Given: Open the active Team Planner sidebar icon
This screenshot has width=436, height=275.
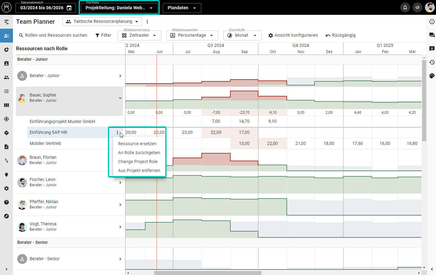Looking at the screenshot, I should tap(6, 36).
